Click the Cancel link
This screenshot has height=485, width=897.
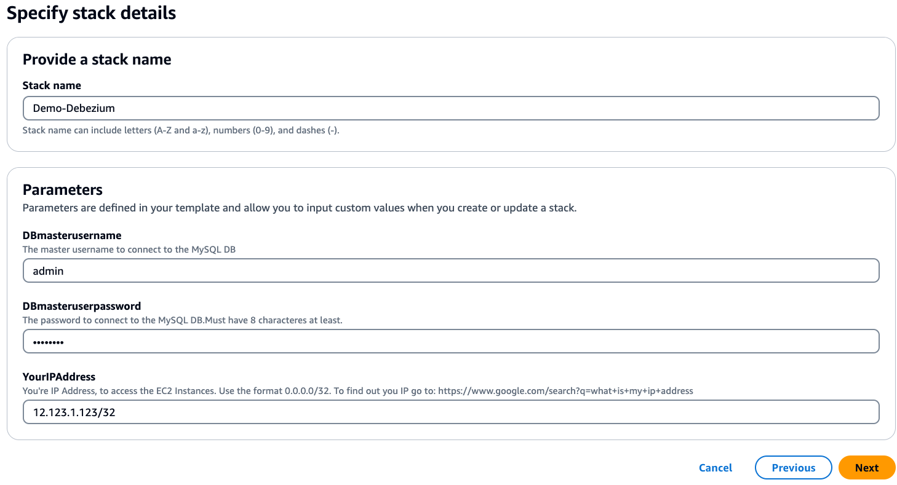[x=716, y=468]
